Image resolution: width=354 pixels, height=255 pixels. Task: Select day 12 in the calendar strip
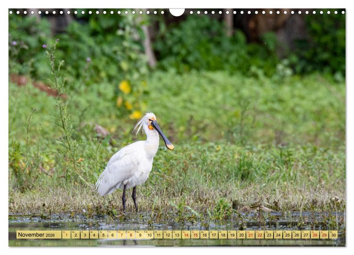(168, 235)
